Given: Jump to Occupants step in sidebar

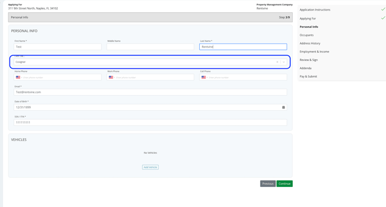Looking at the screenshot, I should 306,35.
